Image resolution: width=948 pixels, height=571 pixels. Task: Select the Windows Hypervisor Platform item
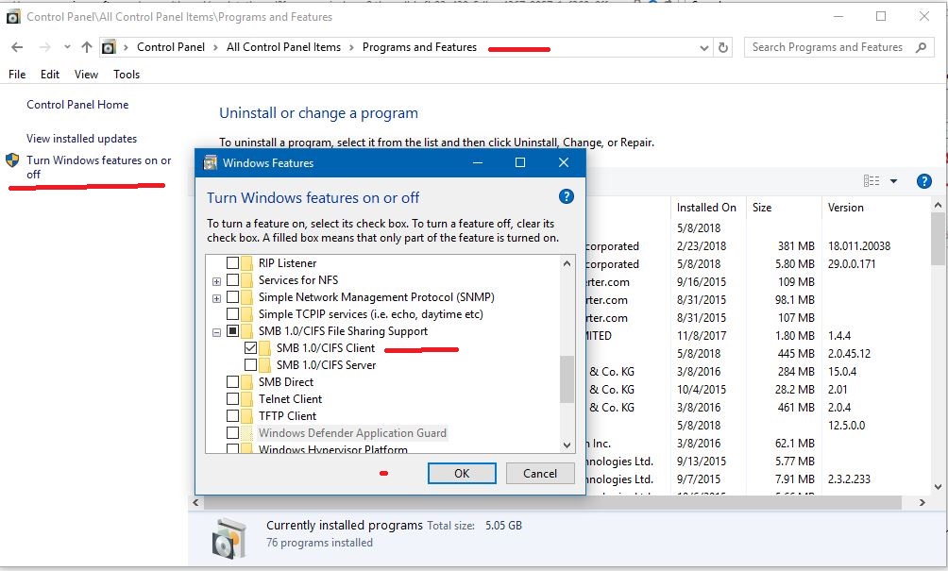pyautogui.click(x=333, y=449)
